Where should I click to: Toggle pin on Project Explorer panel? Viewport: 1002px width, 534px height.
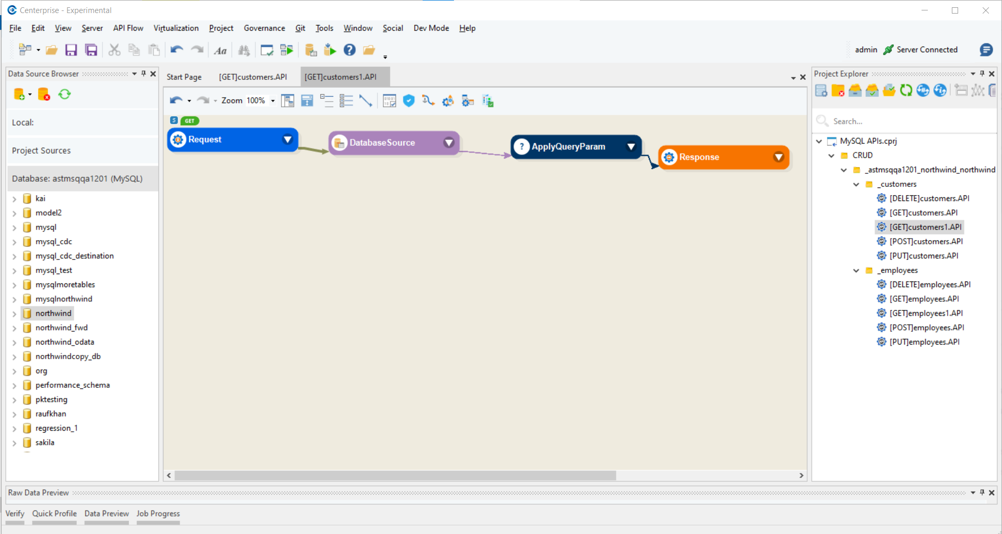coord(982,74)
